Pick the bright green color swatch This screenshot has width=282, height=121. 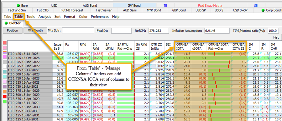click(5, 102)
